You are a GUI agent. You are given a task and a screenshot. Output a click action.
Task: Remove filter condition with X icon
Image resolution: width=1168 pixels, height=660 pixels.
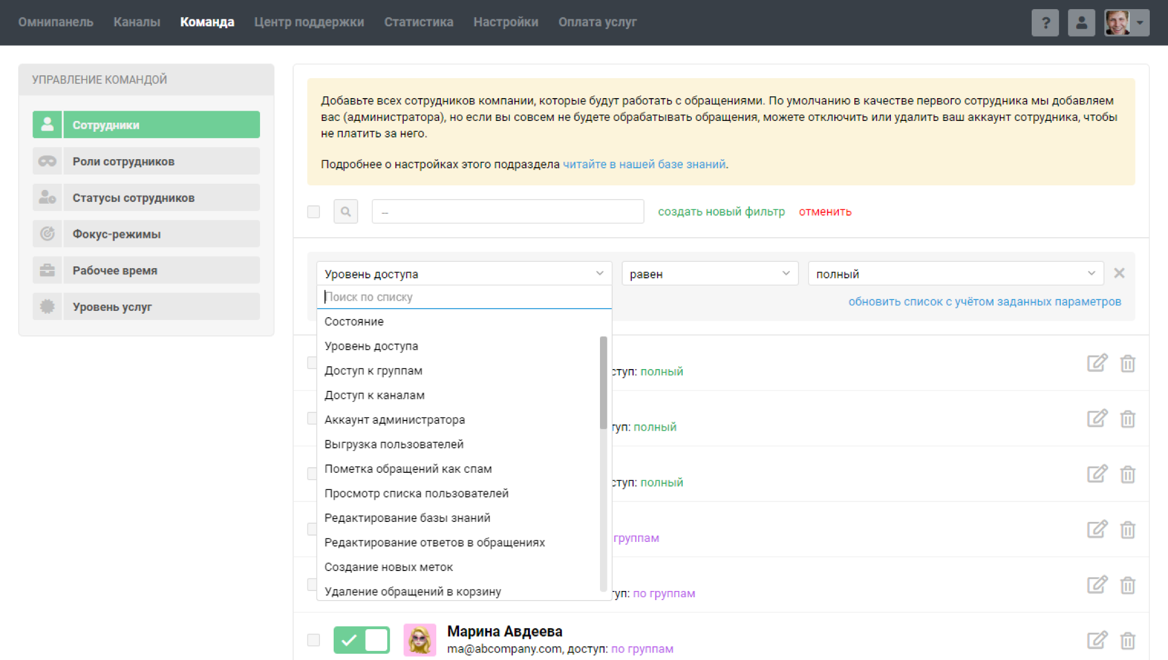click(x=1119, y=273)
